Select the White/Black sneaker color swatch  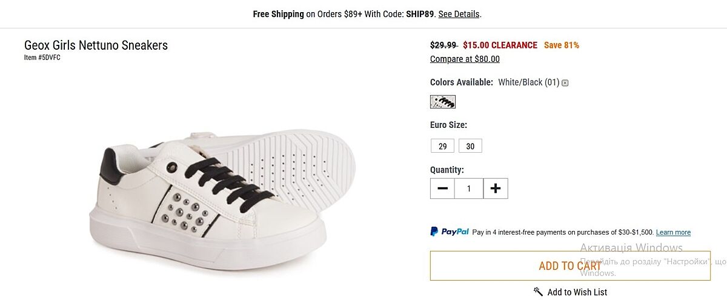click(442, 102)
